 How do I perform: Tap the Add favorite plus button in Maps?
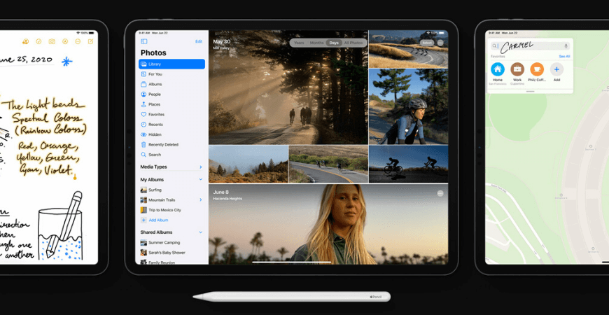point(556,69)
